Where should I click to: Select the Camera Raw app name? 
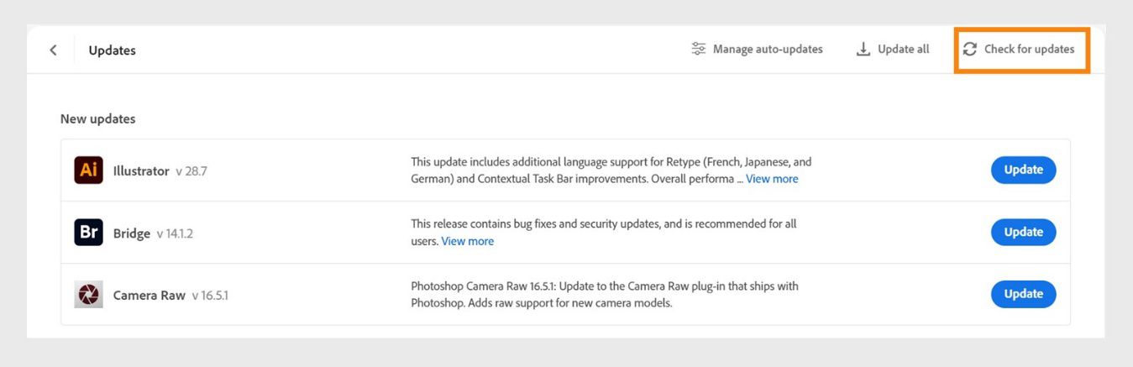pyautogui.click(x=149, y=296)
